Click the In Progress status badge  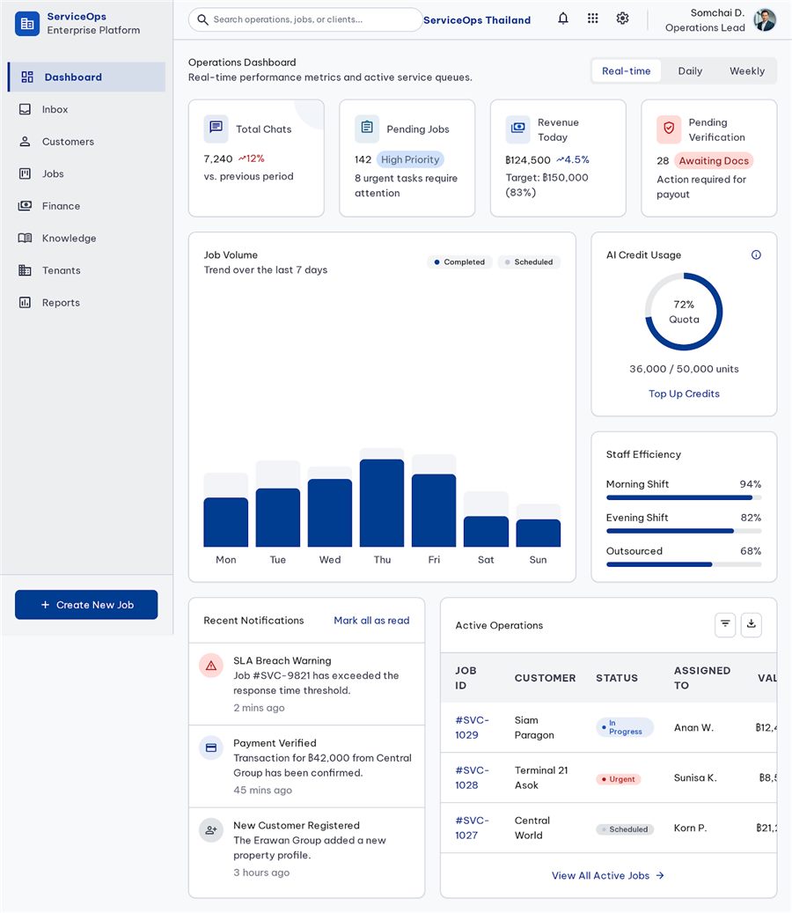pos(625,727)
